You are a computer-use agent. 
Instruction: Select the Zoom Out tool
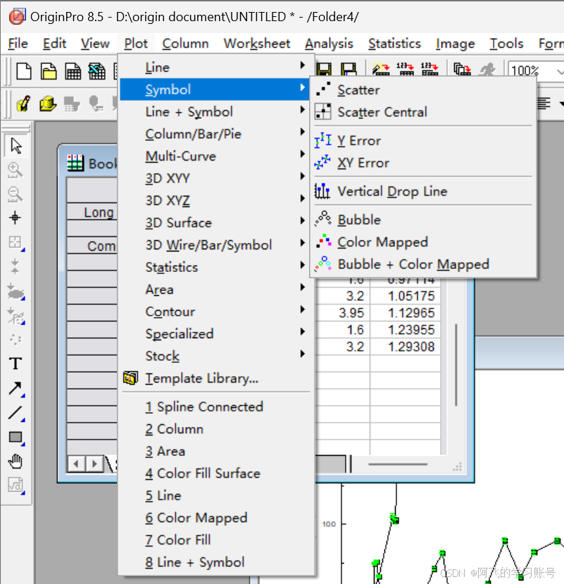15,194
